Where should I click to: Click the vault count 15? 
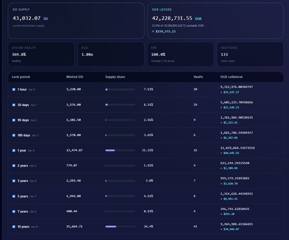(195, 150)
